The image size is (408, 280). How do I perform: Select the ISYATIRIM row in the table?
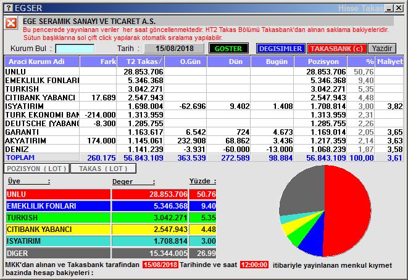pos(204,106)
